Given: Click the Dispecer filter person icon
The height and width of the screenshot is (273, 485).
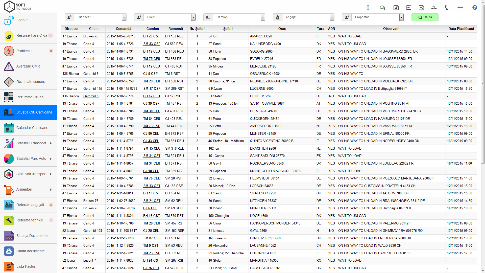Looking at the screenshot, I should (69, 17).
